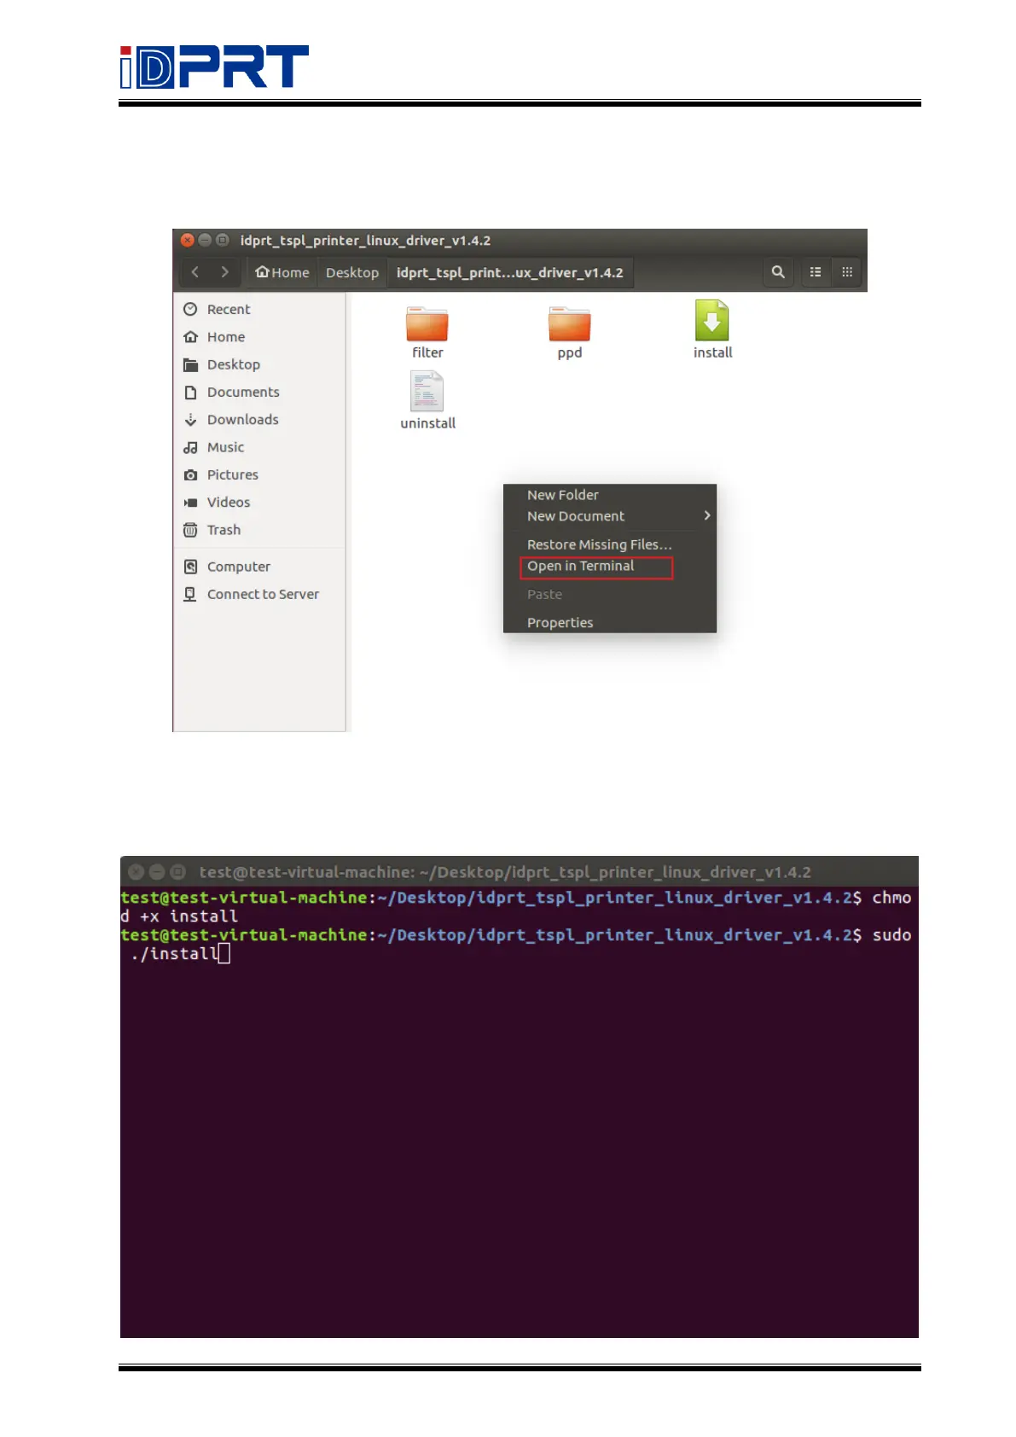
Task: Go to Home in the sidebar
Action: pyautogui.click(x=226, y=337)
